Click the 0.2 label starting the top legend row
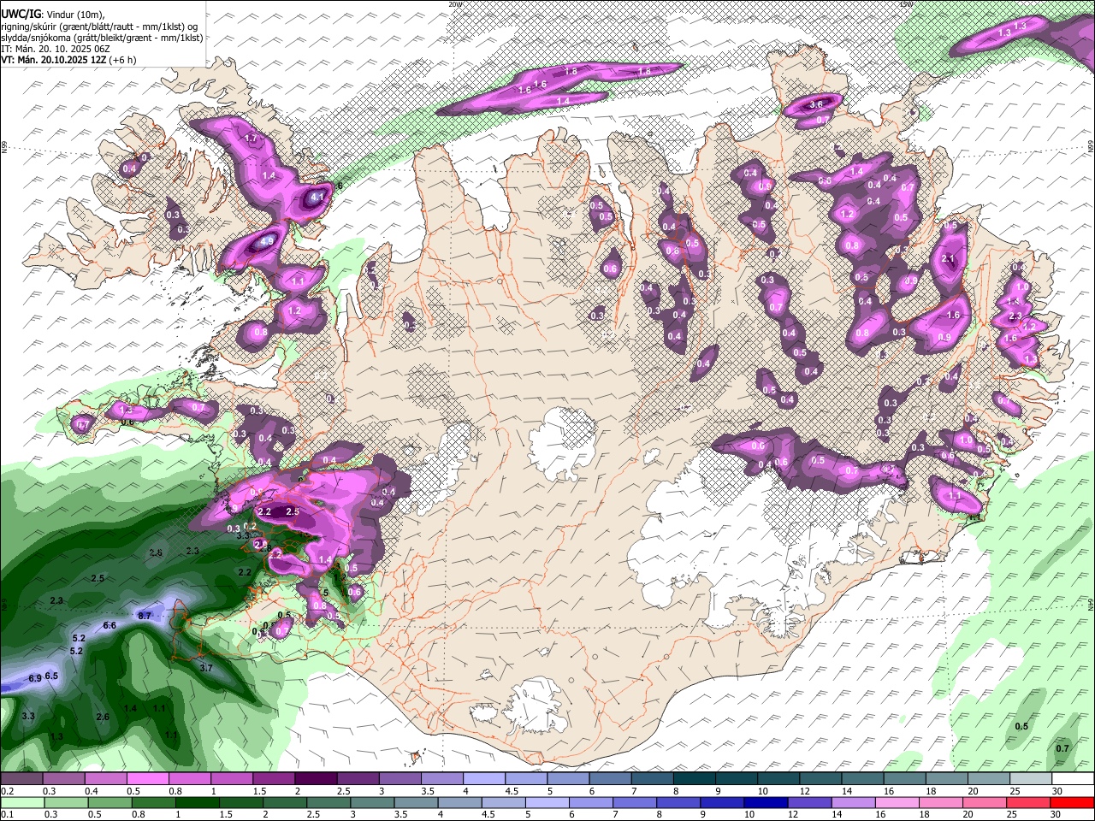This screenshot has width=1095, height=821. click(6, 791)
